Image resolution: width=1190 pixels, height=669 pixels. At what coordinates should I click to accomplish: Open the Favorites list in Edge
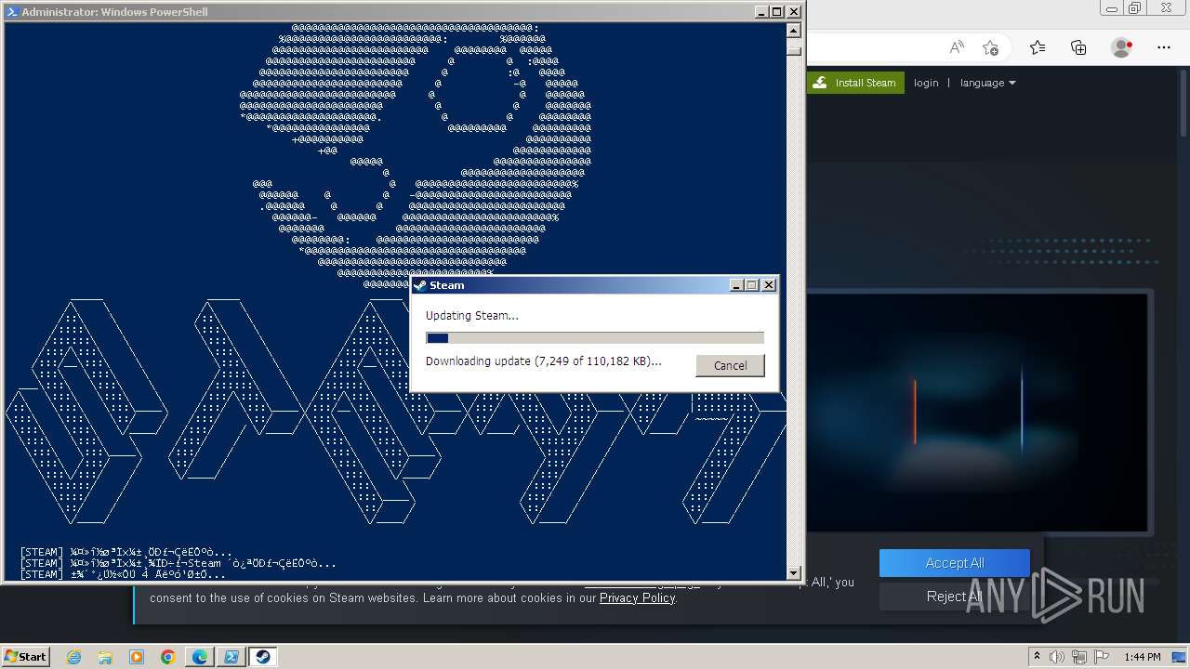click(x=1038, y=47)
